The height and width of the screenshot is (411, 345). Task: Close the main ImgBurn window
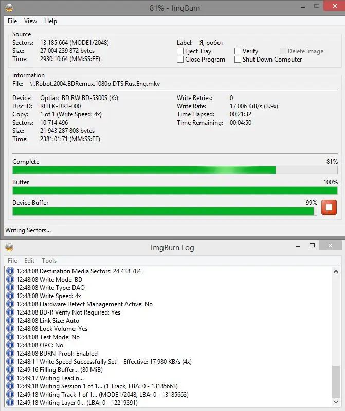(x=335, y=6)
